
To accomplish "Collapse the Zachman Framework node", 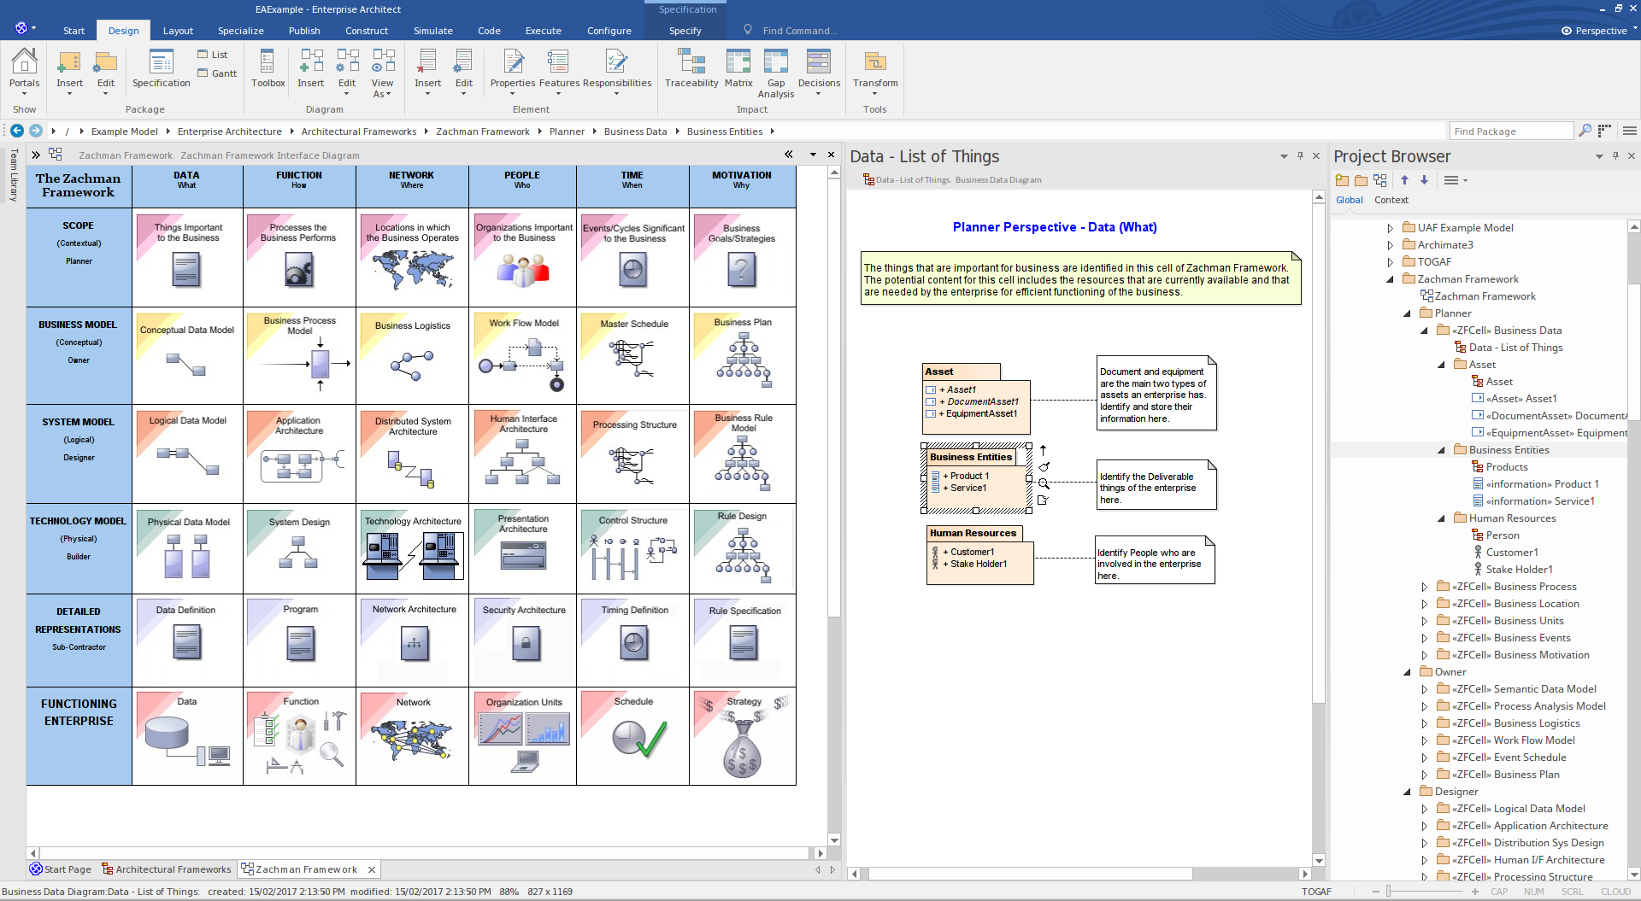I will tap(1390, 279).
